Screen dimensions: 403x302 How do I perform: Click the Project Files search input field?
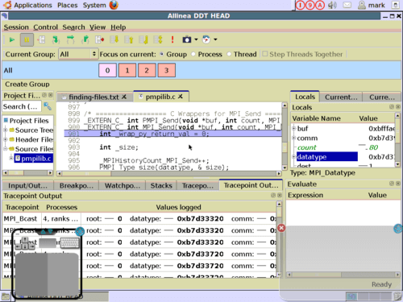(22, 106)
